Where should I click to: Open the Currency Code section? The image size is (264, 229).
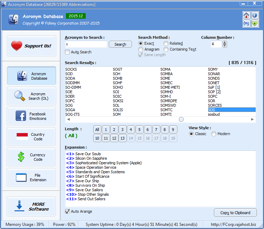pos(32,157)
